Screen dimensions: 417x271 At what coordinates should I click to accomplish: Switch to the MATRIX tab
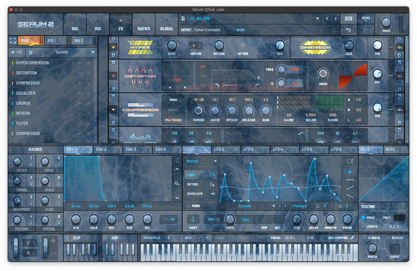(144, 25)
